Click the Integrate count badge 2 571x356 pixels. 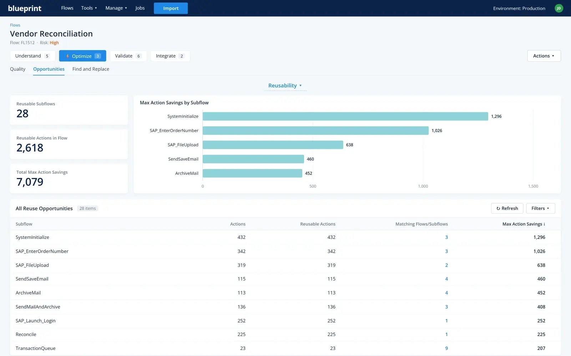(182, 56)
